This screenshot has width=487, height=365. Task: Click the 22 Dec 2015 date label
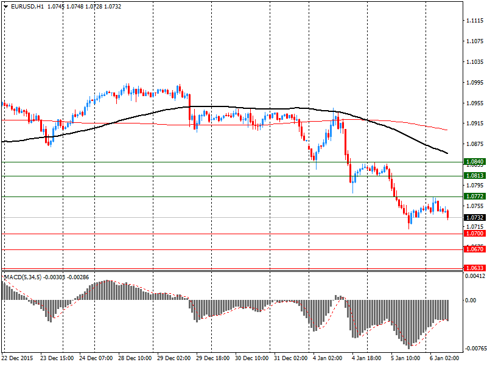(x=18, y=358)
